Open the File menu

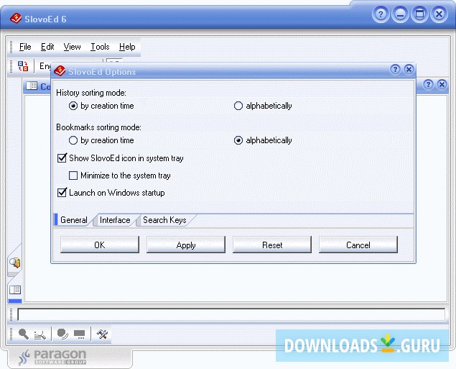tap(25, 47)
